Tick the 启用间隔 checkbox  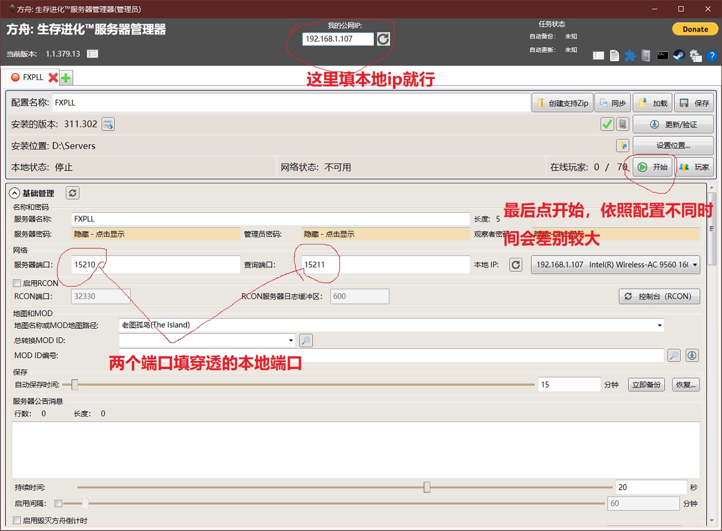58,503
